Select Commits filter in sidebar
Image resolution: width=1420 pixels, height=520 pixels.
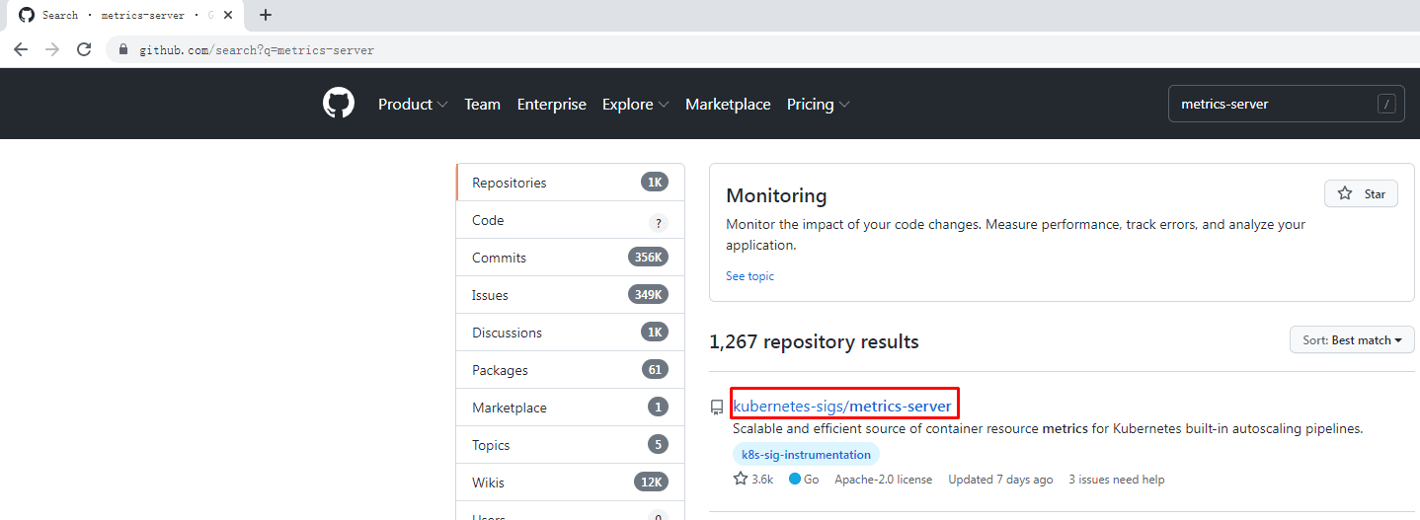(570, 258)
